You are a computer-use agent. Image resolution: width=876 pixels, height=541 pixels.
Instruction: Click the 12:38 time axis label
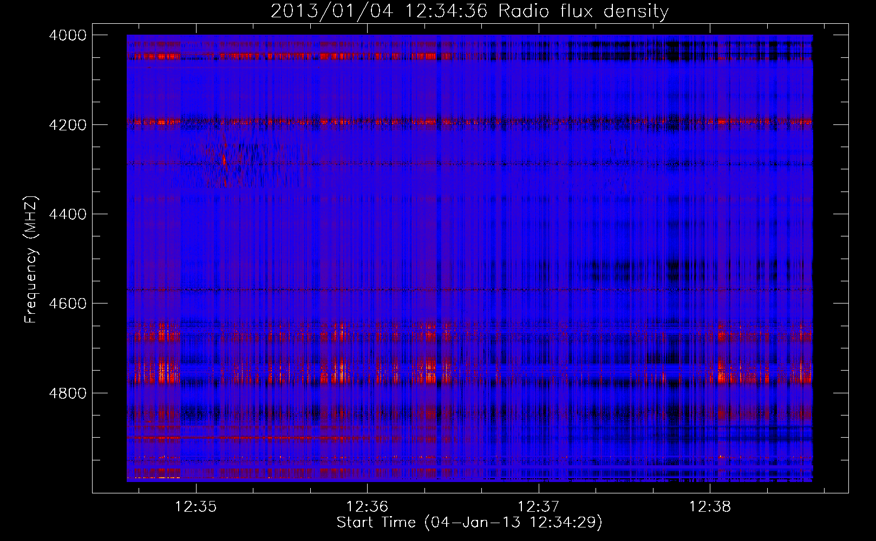point(710,507)
